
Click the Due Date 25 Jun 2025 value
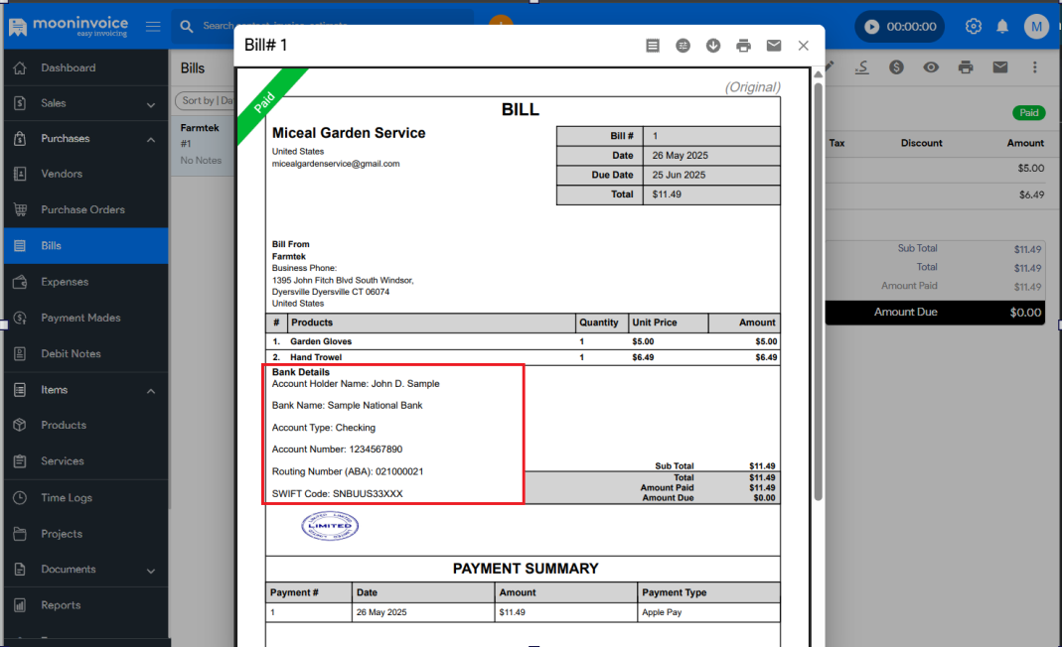679,175
